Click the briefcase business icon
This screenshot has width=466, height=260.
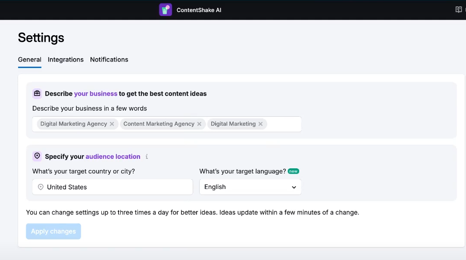[x=37, y=93]
